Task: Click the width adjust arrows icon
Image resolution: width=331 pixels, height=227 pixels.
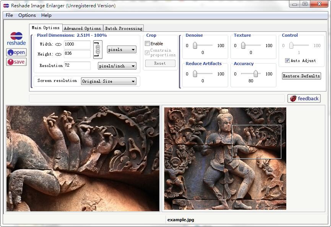Action: (58, 44)
